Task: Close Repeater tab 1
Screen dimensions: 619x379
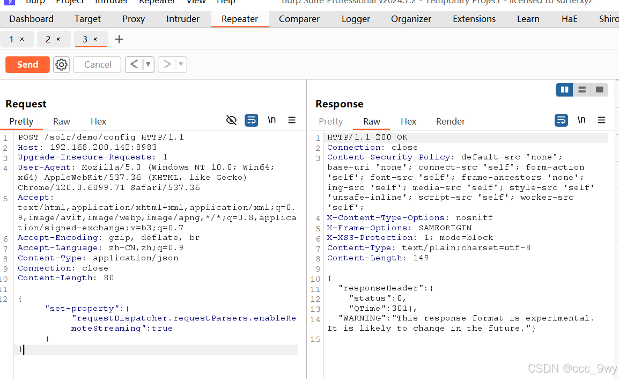Action: pyautogui.click(x=22, y=39)
